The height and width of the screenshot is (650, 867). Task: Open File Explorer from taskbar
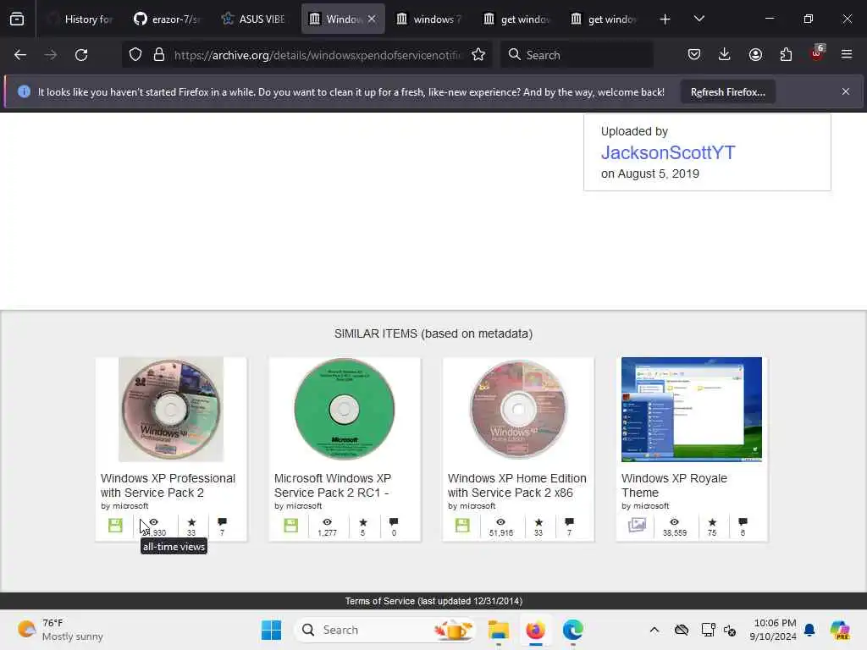click(498, 630)
